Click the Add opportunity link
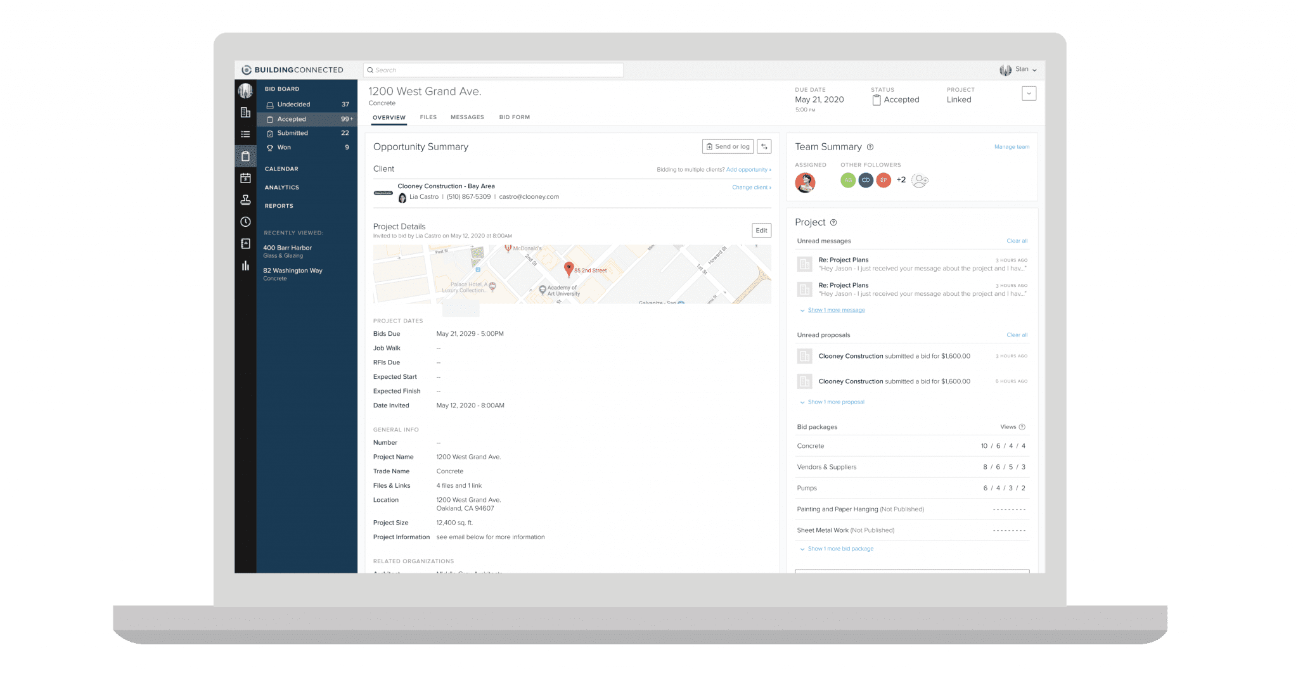 [749, 170]
